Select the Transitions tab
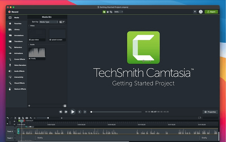Image resolution: width=226 pixels, height=142 pixels. pos(16,41)
